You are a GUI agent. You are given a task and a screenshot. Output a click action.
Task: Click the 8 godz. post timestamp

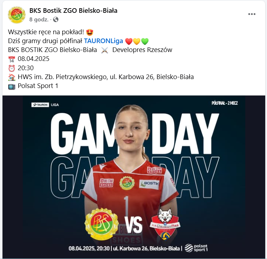[x=39, y=20]
